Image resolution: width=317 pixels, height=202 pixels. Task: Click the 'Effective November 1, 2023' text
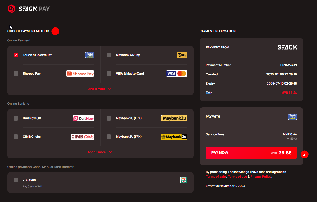coord(225,186)
